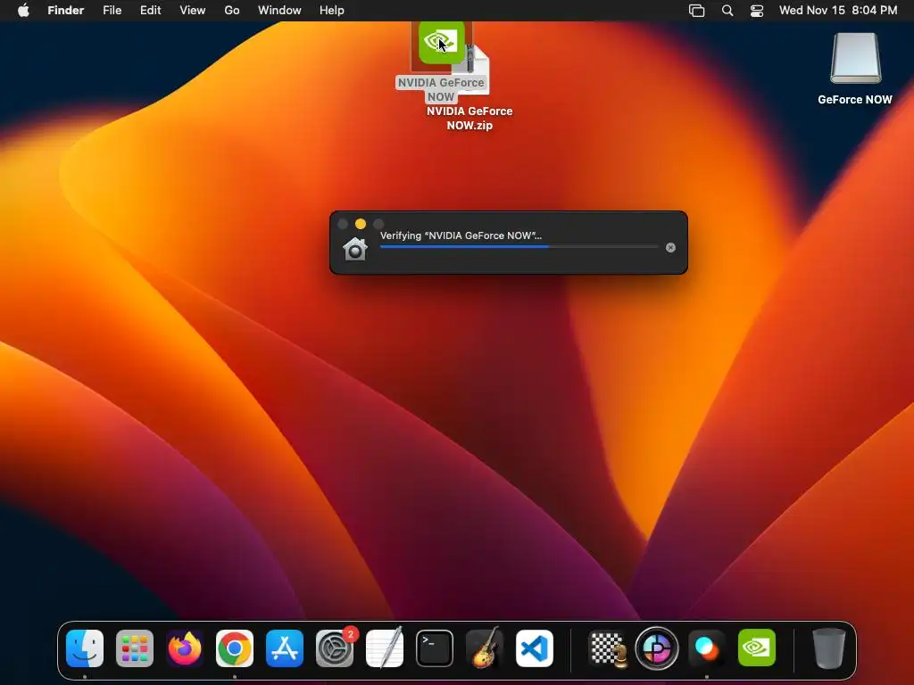
Task: Open the Apple menu
Action: (x=23, y=11)
